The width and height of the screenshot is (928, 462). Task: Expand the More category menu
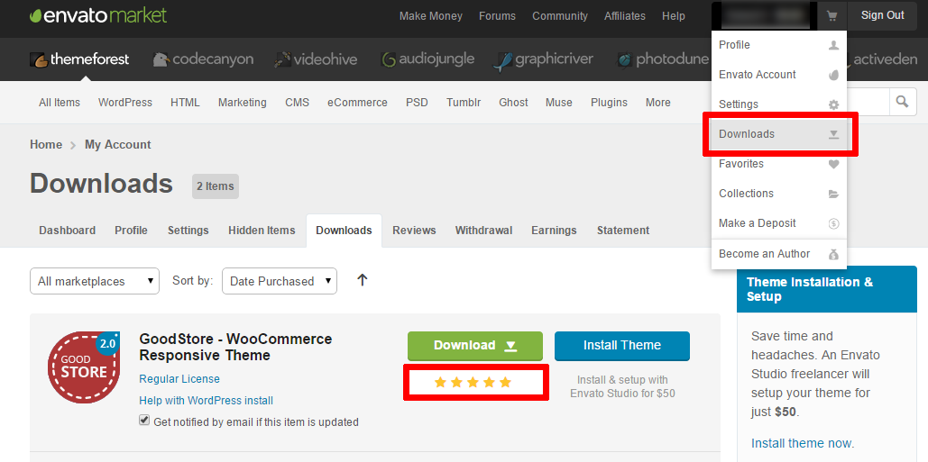click(x=657, y=103)
